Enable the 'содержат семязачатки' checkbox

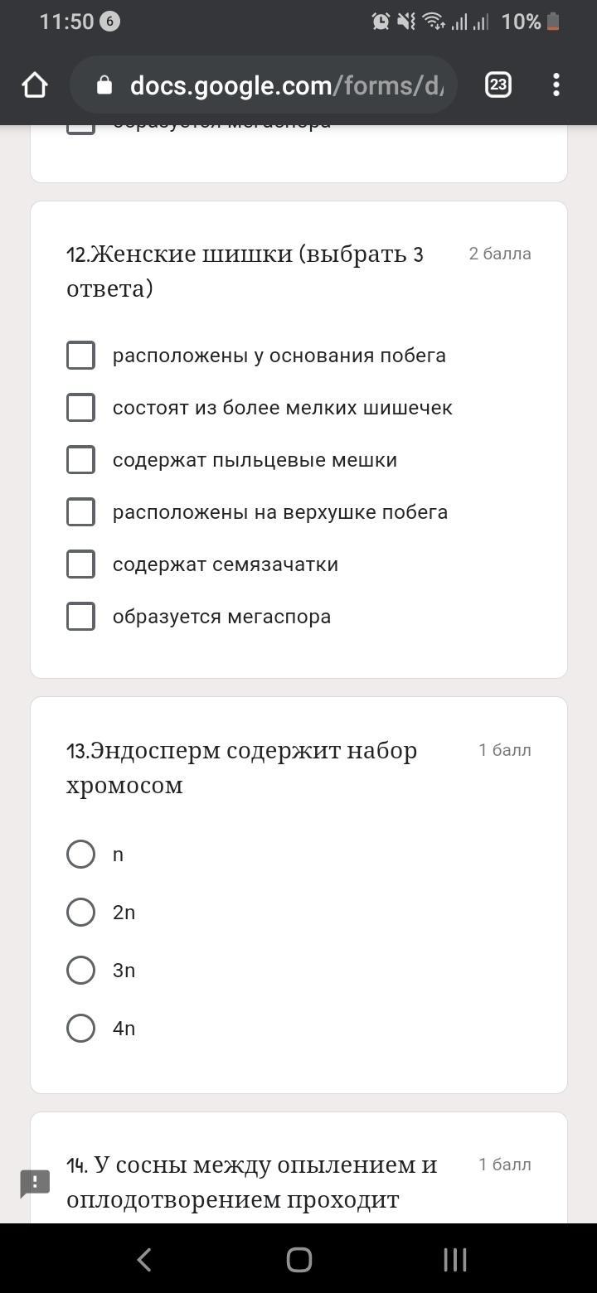[x=80, y=564]
